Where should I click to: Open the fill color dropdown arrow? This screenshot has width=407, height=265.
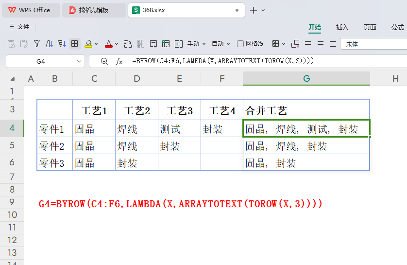pyautogui.click(x=96, y=44)
